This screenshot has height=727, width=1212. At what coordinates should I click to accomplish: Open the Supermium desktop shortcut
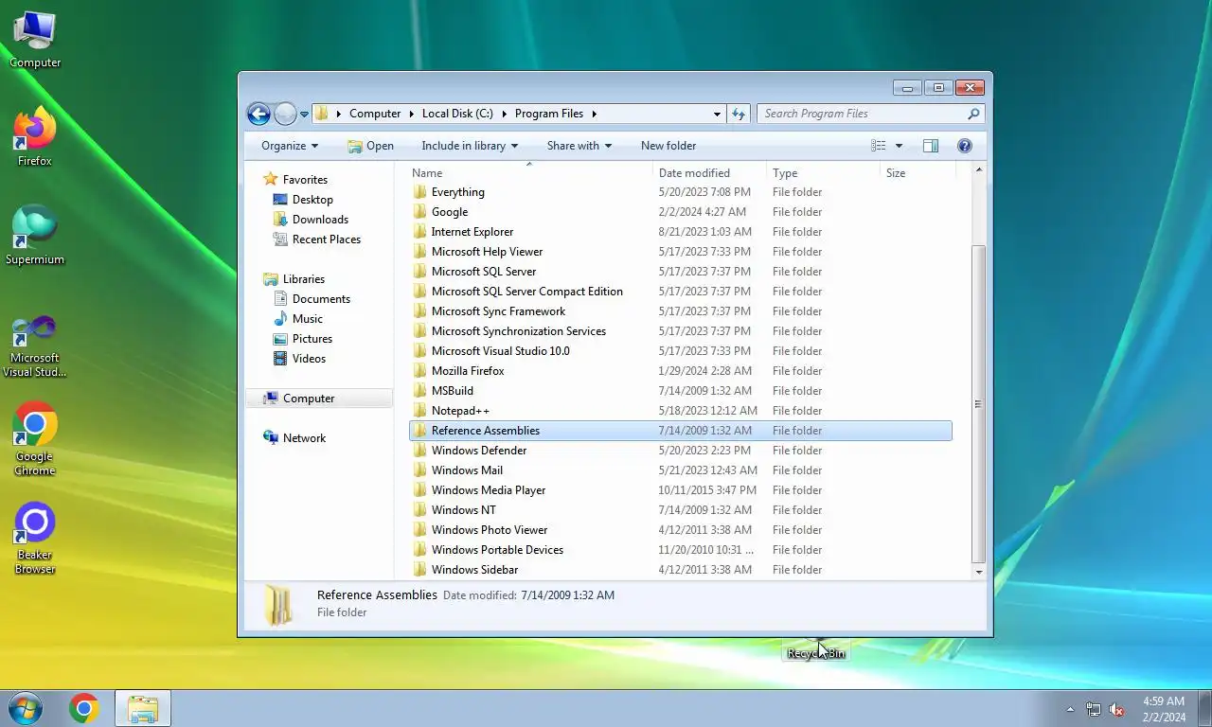coord(35,236)
